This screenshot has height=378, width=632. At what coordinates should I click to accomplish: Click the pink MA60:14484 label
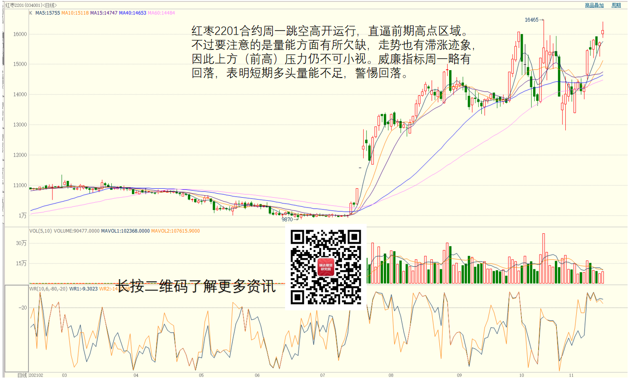pyautogui.click(x=162, y=13)
